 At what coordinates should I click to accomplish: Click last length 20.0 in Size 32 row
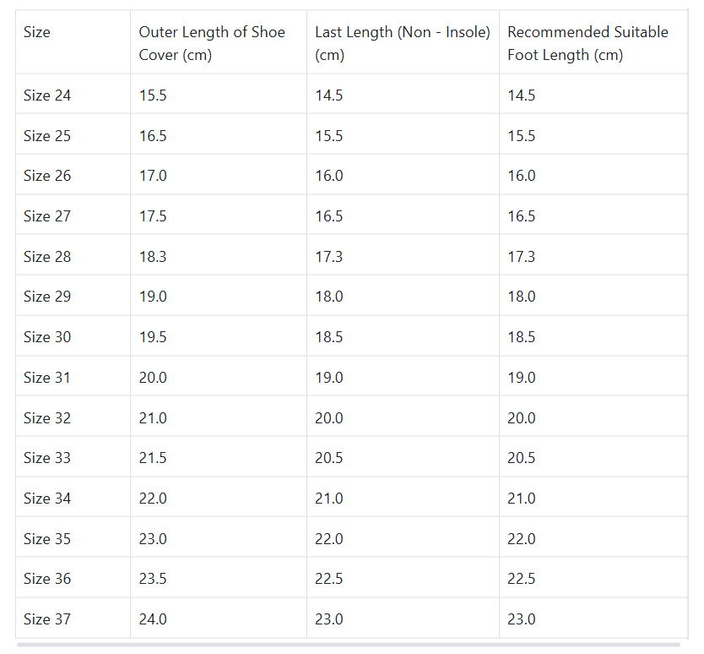(x=329, y=418)
